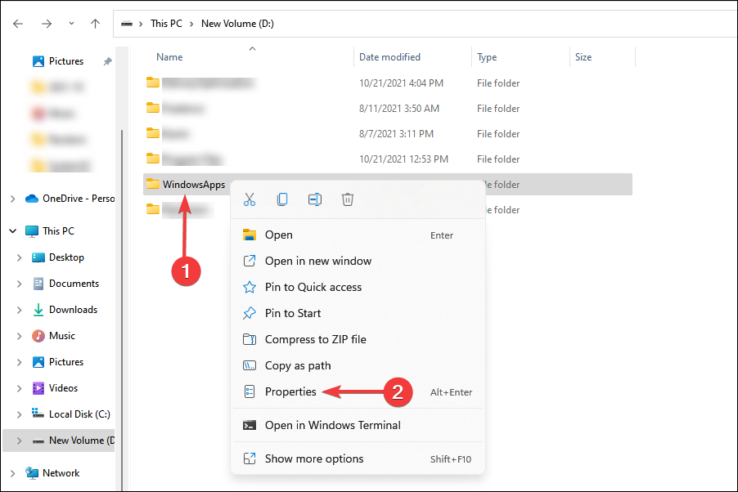The height and width of the screenshot is (492, 738).
Task: Choose Open in new window
Action: tap(358, 261)
